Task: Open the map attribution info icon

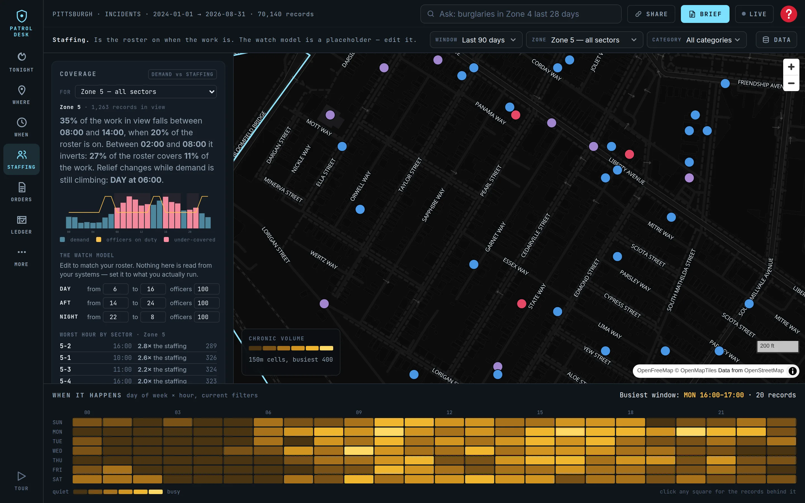Action: coord(793,371)
